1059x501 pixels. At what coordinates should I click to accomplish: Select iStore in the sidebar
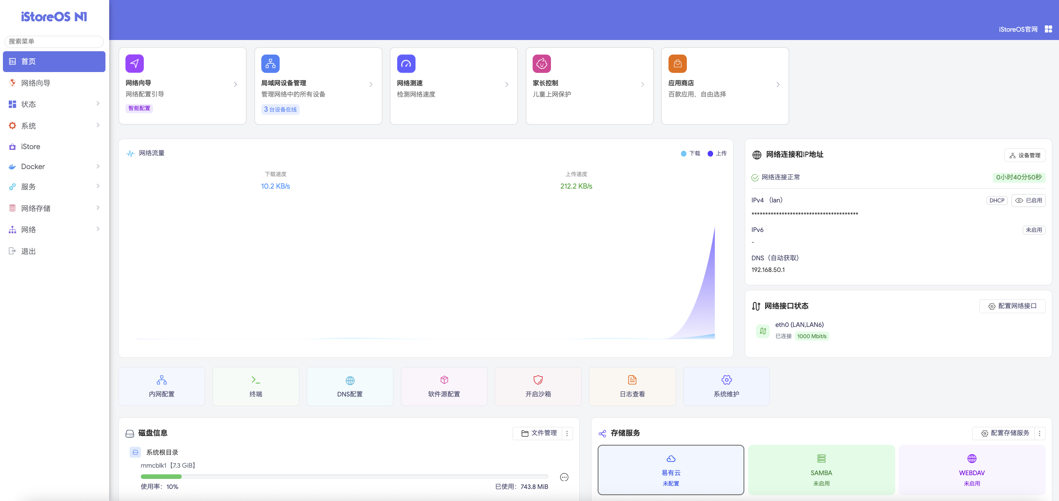(31, 147)
